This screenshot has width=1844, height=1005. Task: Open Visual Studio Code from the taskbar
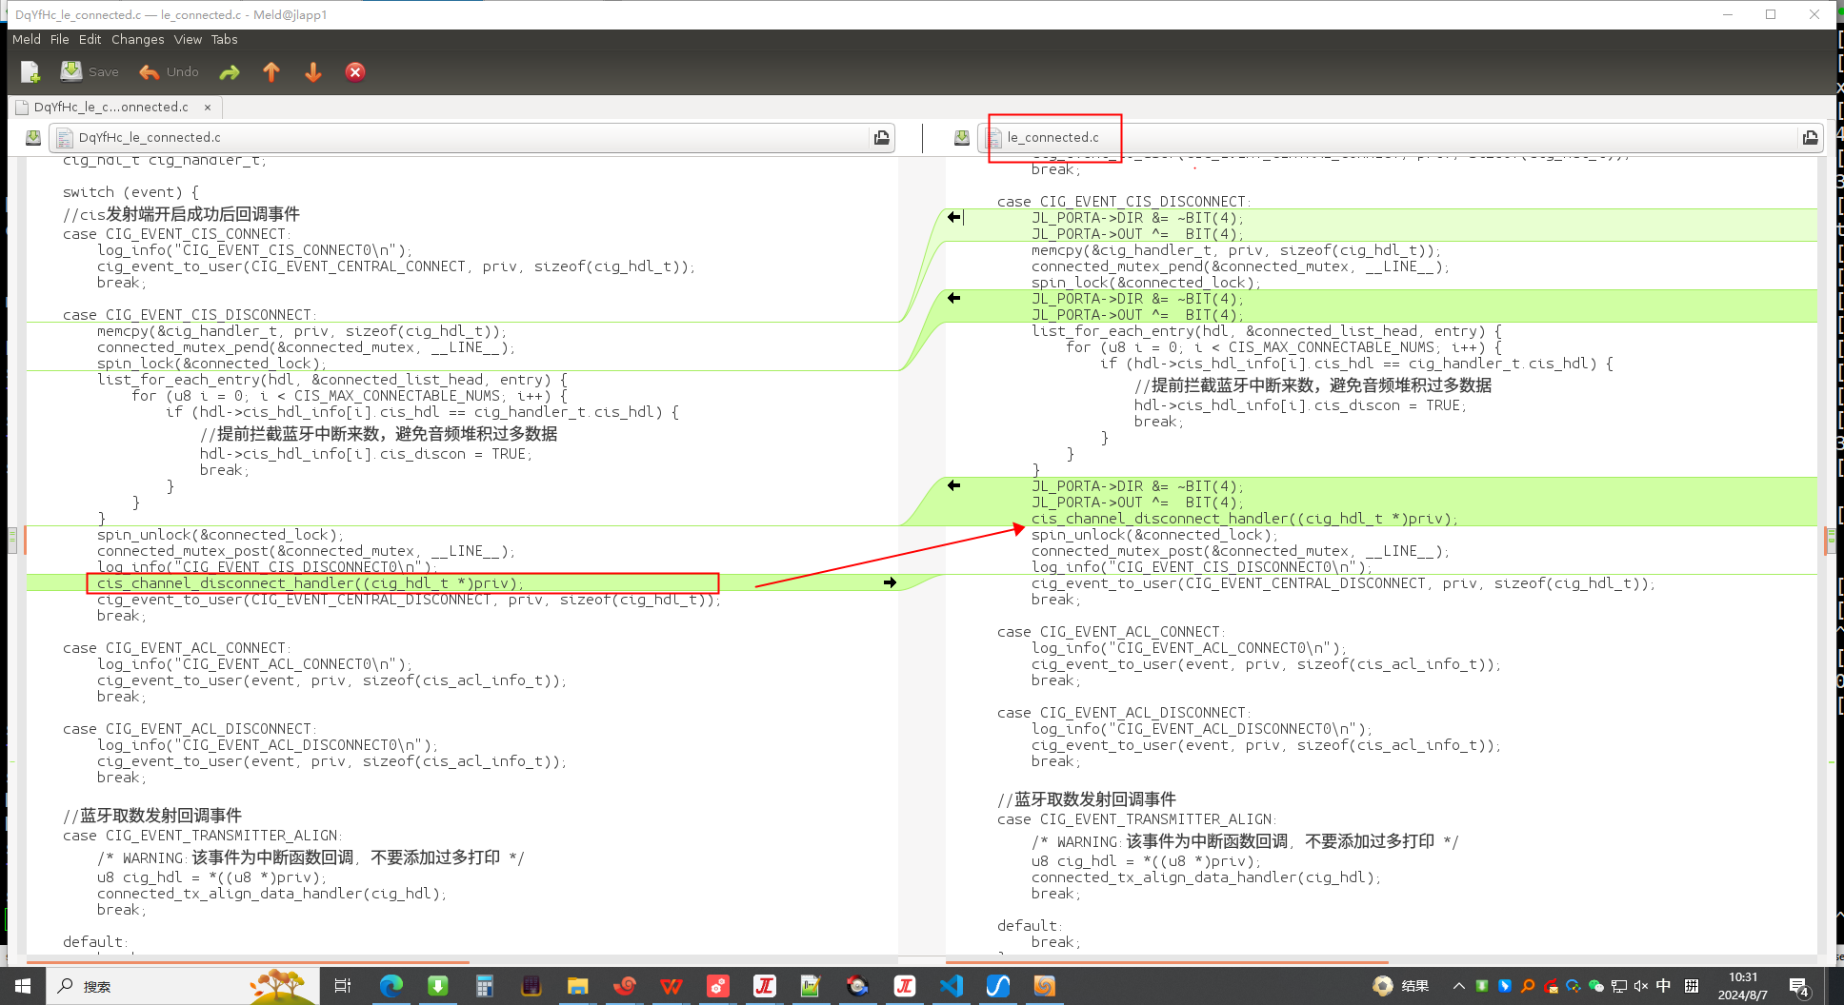coord(951,986)
